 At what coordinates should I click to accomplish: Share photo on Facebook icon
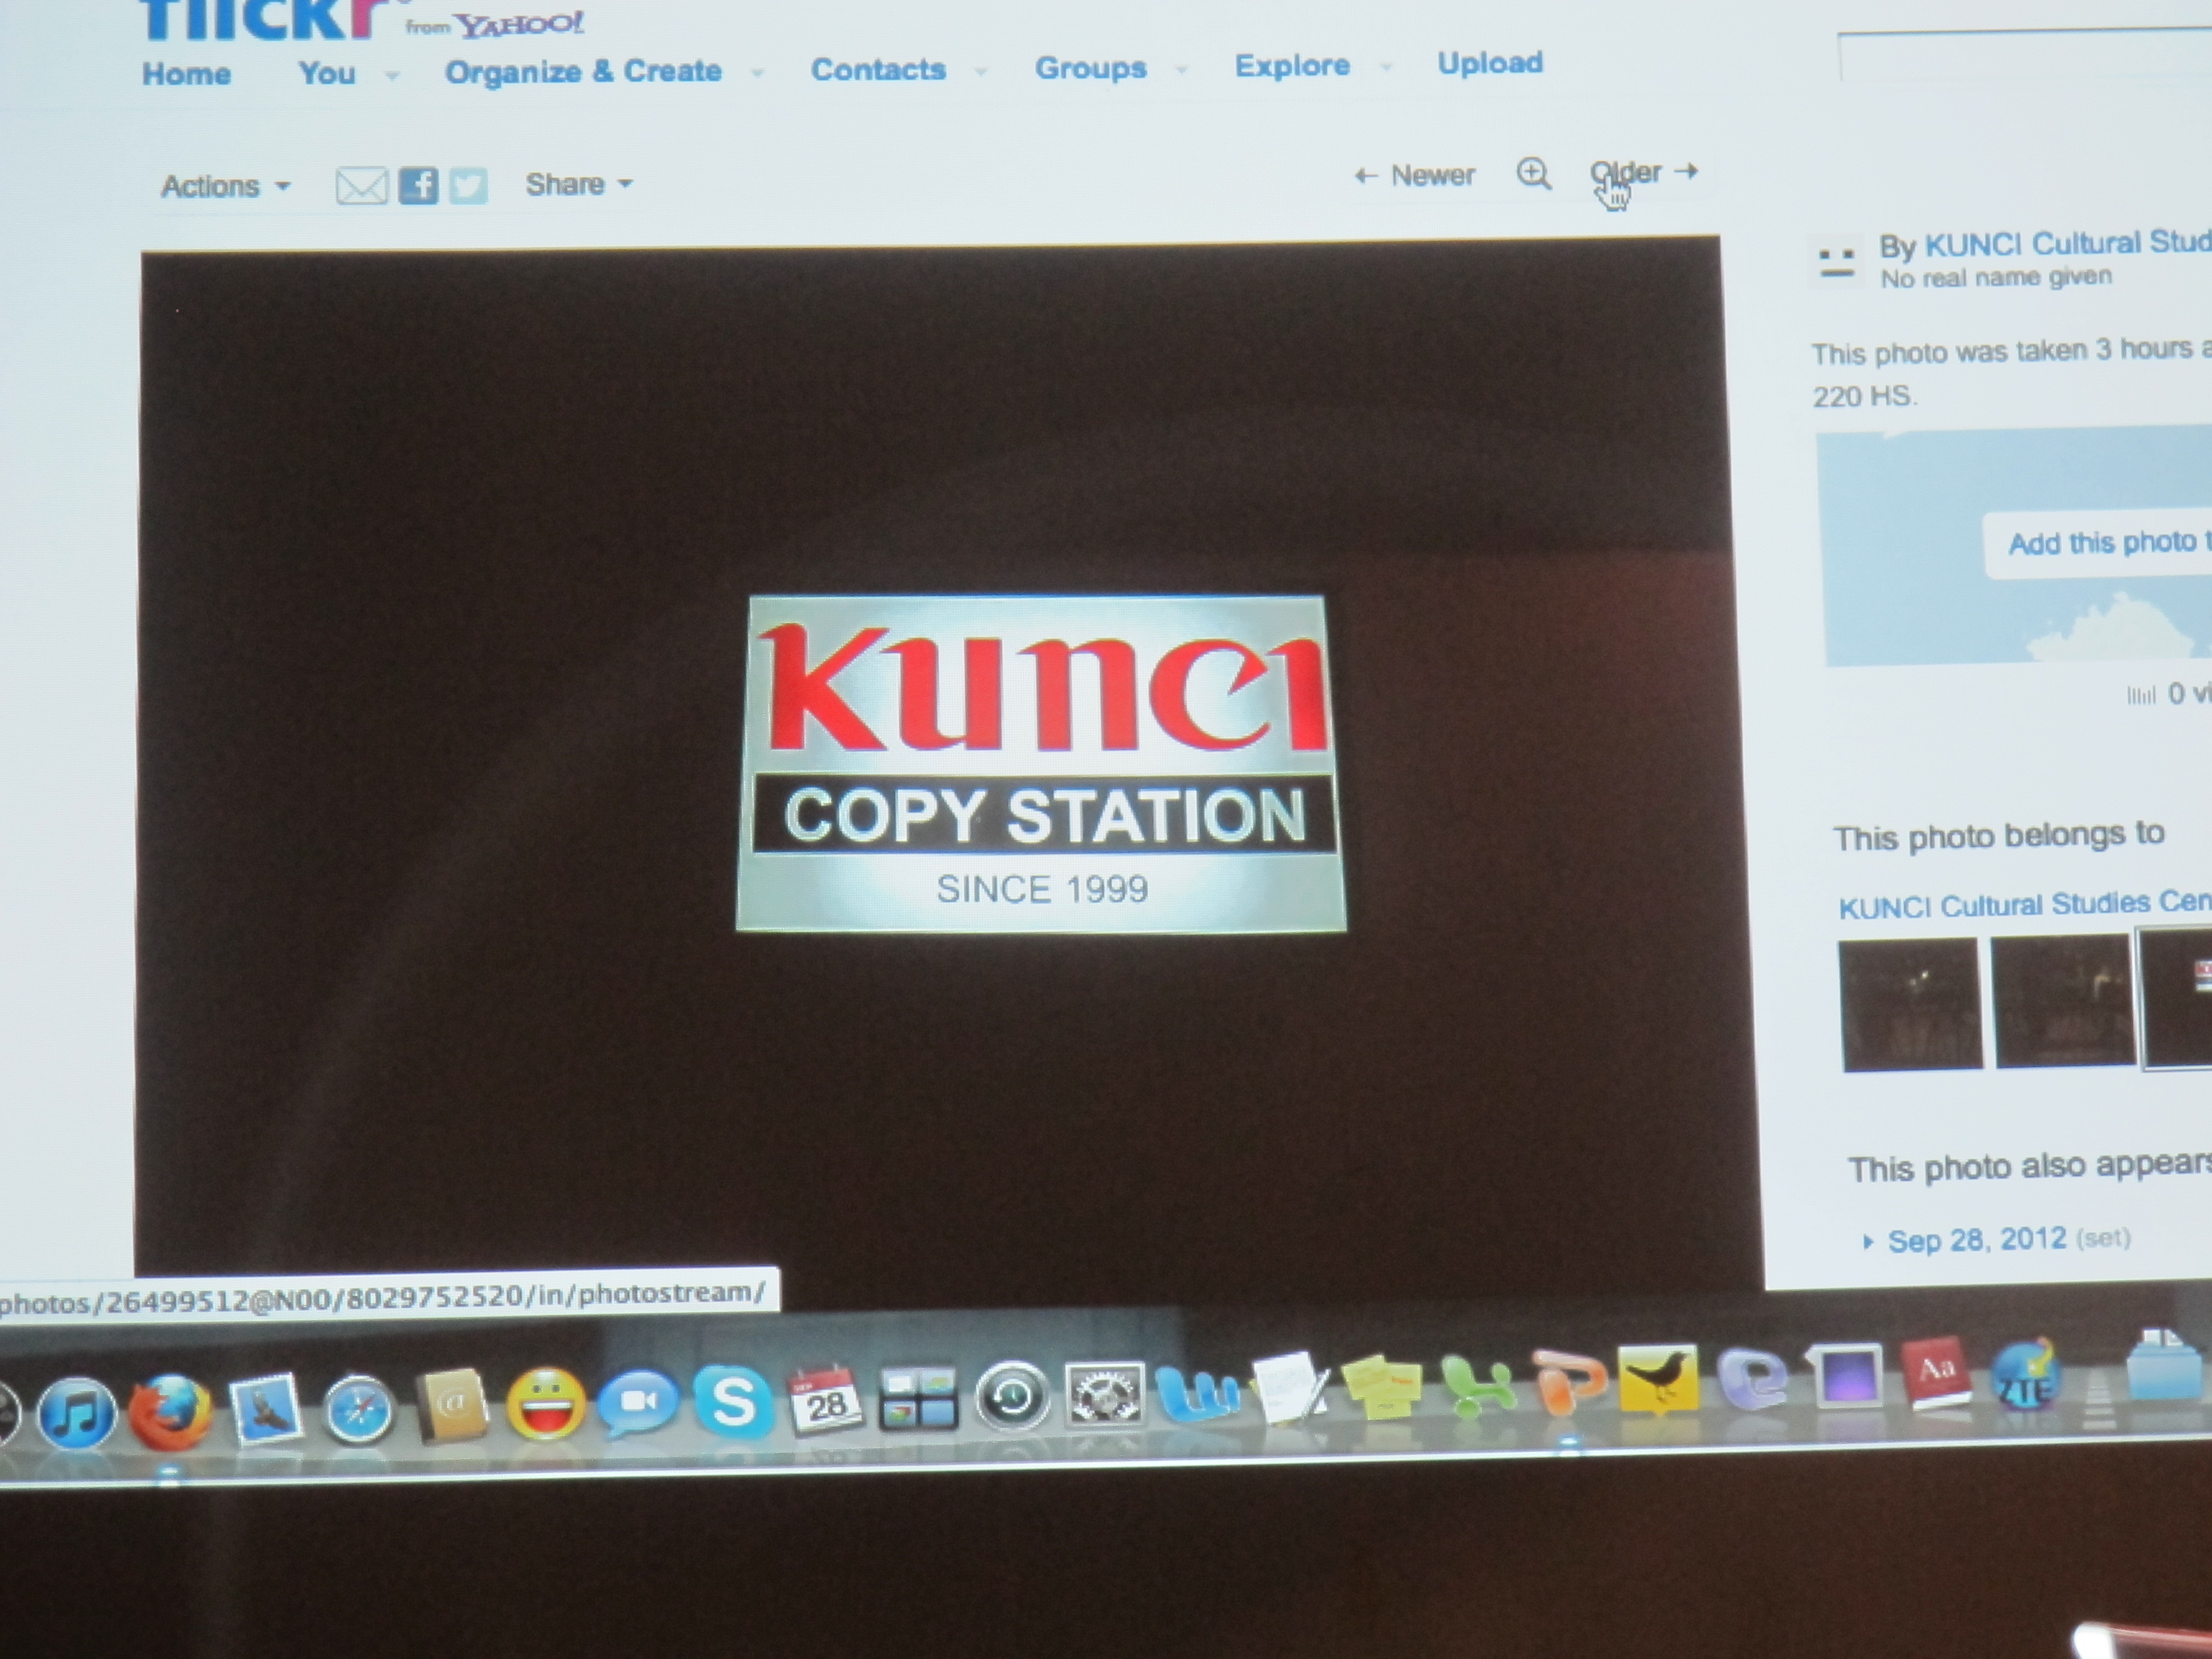pos(418,186)
